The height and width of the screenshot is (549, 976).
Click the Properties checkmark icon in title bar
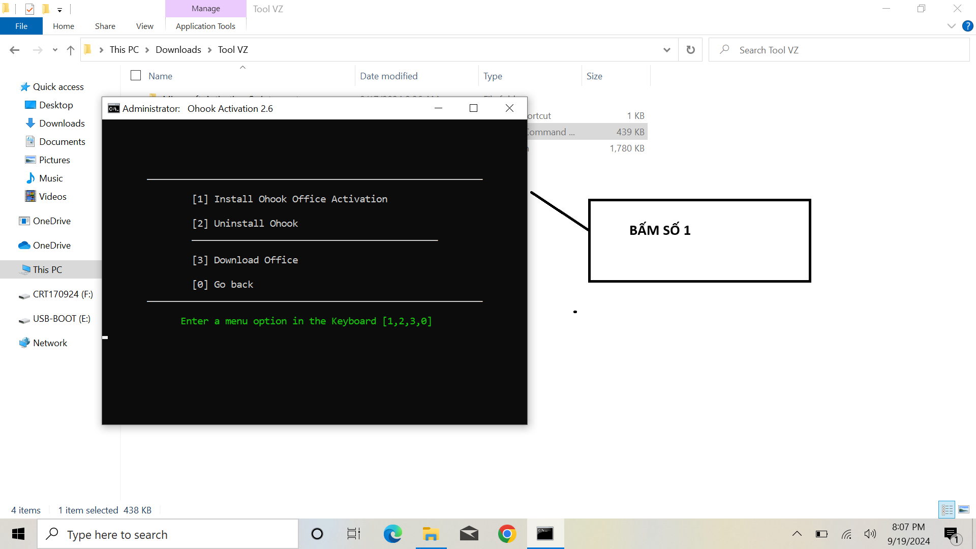(30, 9)
